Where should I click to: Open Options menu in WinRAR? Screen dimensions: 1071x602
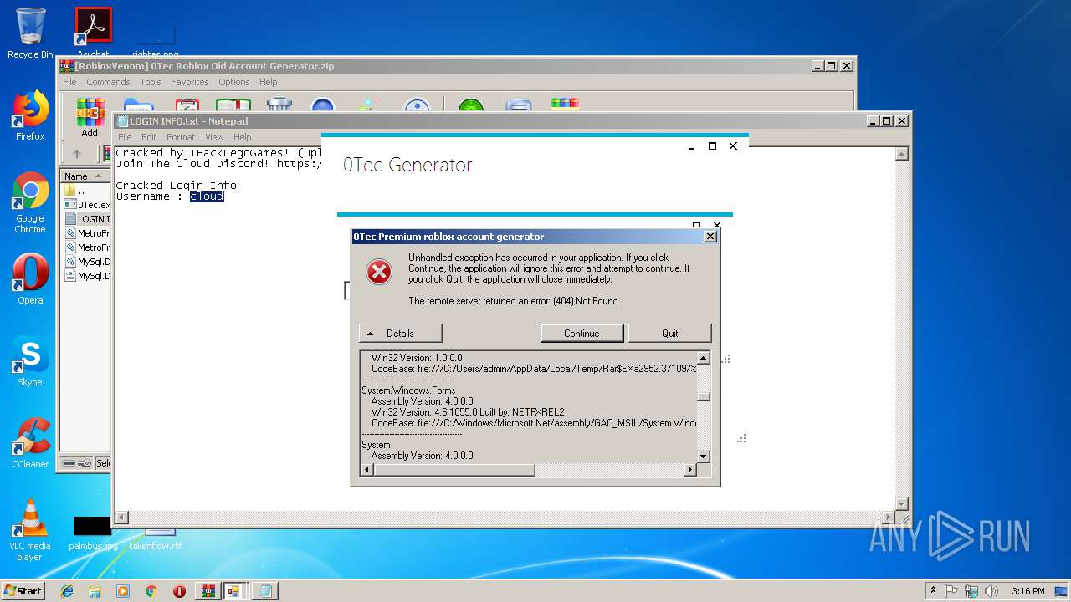234,82
